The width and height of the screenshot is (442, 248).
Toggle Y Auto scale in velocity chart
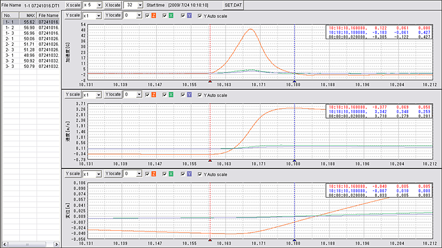[x=200, y=95]
